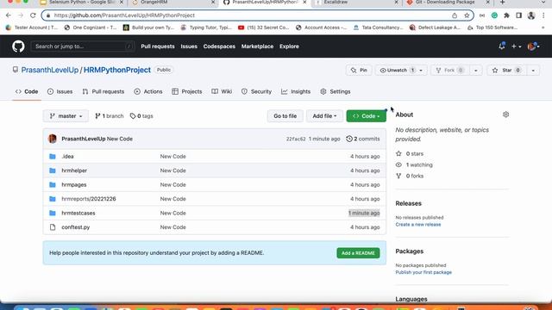Open the user avatar menu

tap(533, 46)
